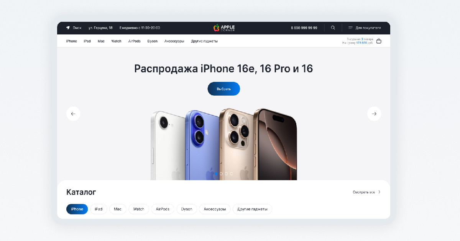
Task: Call the 8 800 999 99 99 phone link
Action: pos(304,28)
